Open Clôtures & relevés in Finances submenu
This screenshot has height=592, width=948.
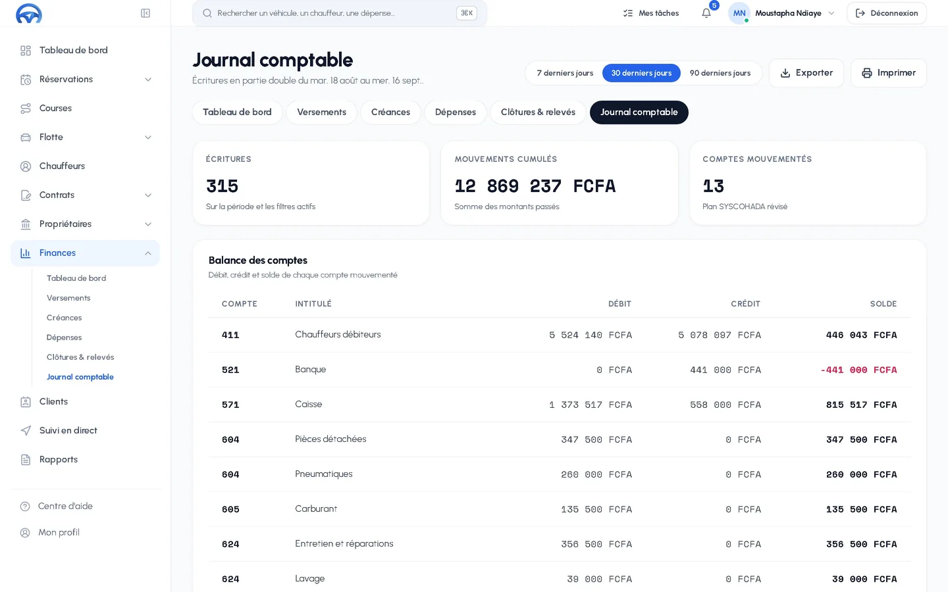[x=80, y=357]
